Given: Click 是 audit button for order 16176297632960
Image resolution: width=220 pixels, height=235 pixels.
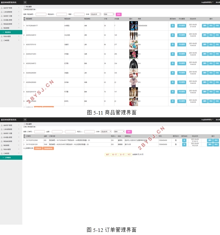Looking at the screenshot, I should 184,141.
